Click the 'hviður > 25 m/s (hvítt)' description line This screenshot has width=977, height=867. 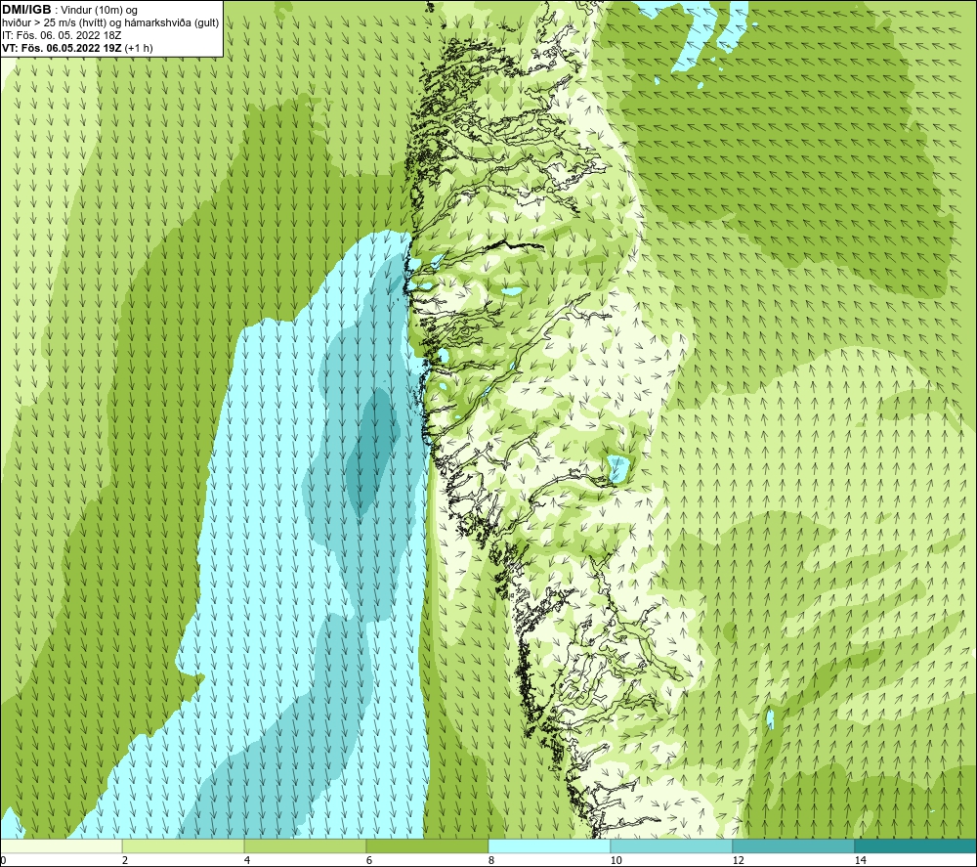[110, 23]
